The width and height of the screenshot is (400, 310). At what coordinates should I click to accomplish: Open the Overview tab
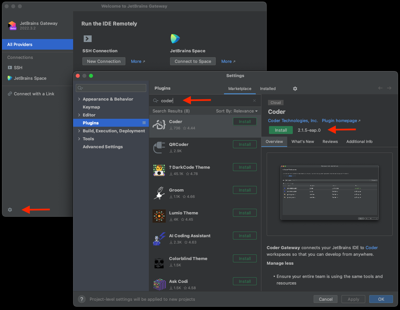coord(274,141)
